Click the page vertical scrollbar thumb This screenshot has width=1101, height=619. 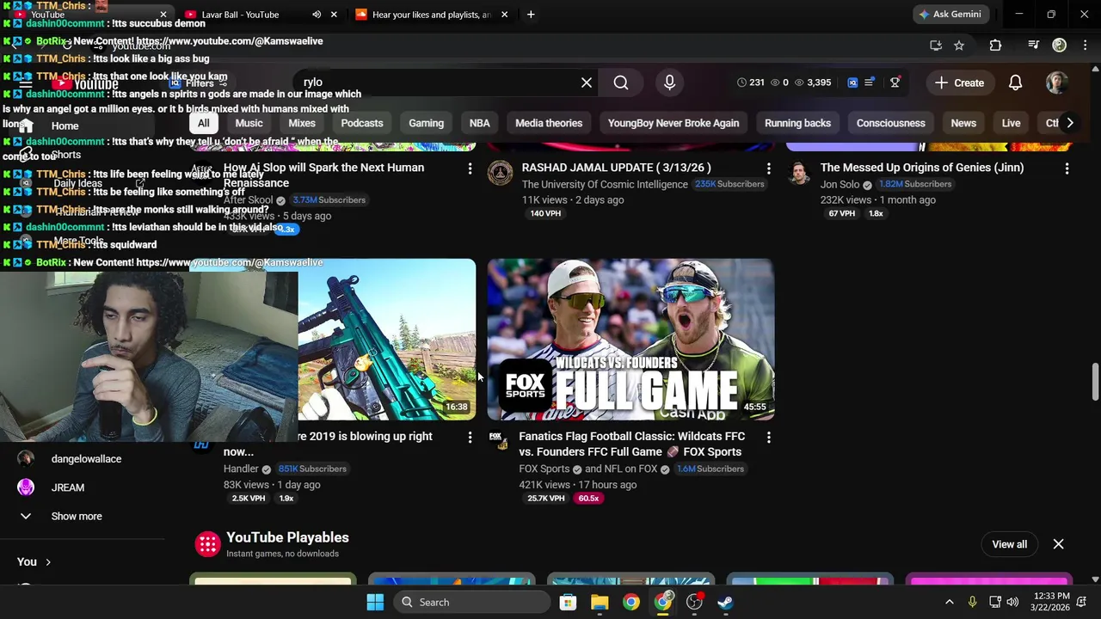click(1095, 382)
